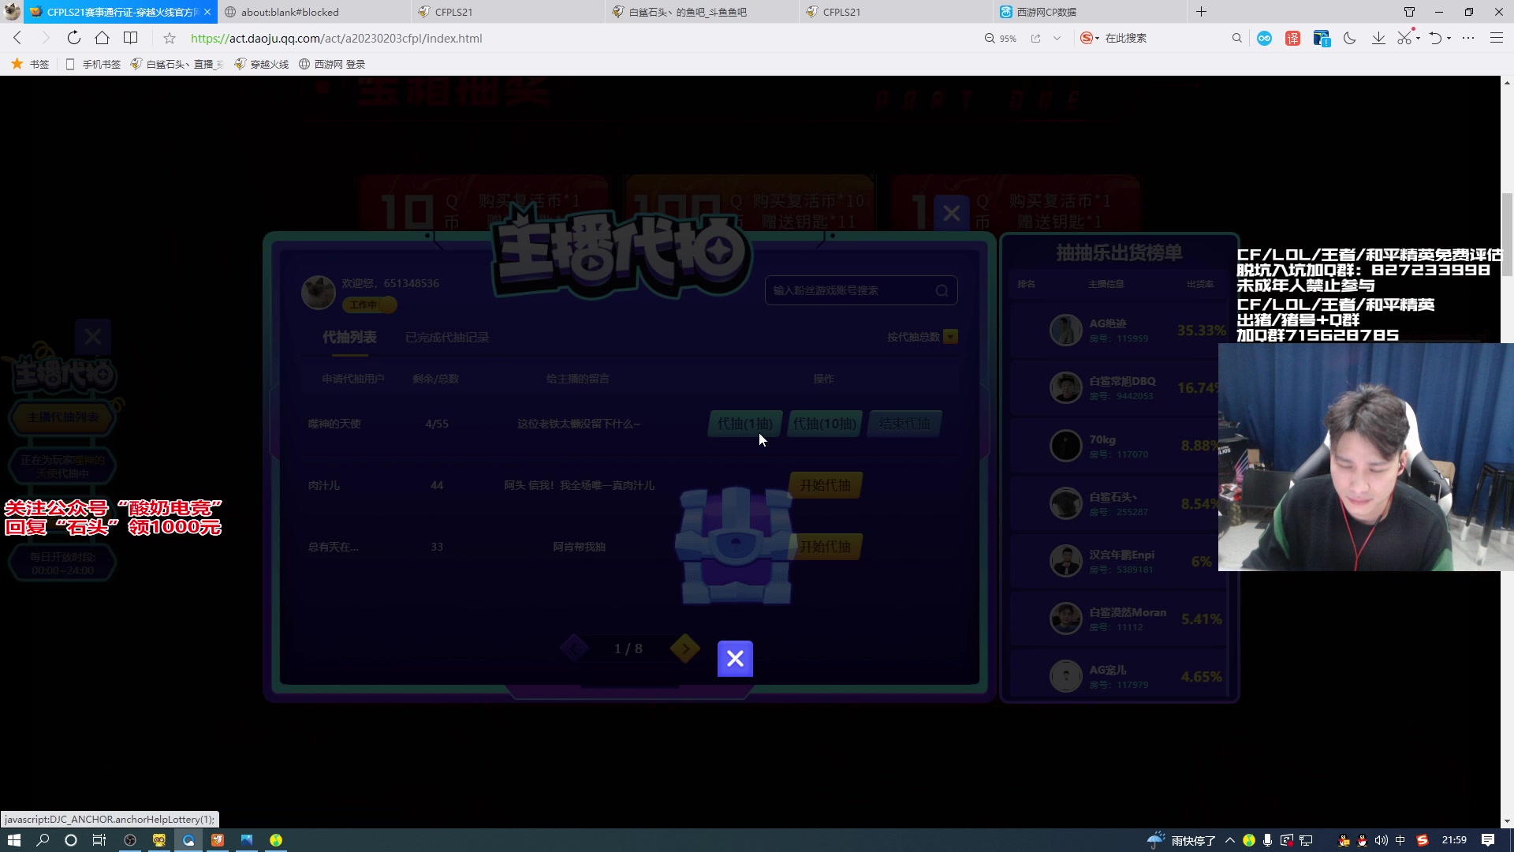Image resolution: width=1514 pixels, height=852 pixels.
Task: Click the purple treasure chest image
Action: 735,546
